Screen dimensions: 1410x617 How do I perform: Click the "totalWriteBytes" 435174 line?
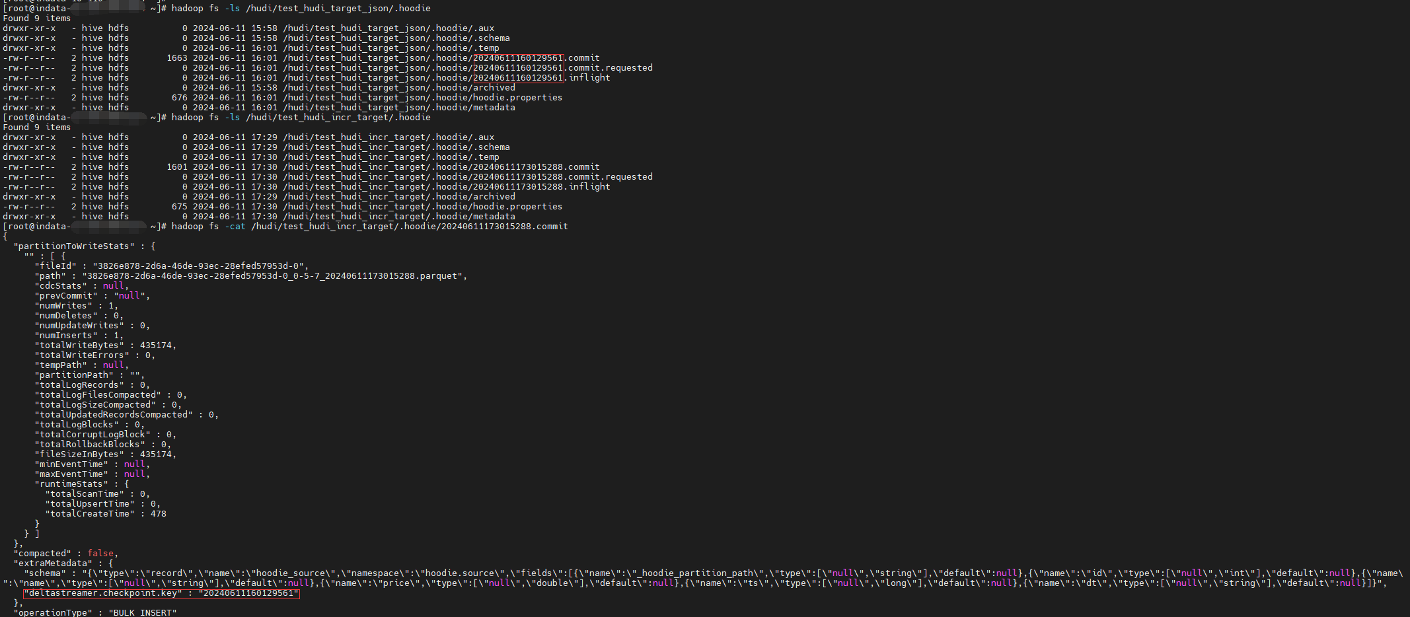click(106, 345)
